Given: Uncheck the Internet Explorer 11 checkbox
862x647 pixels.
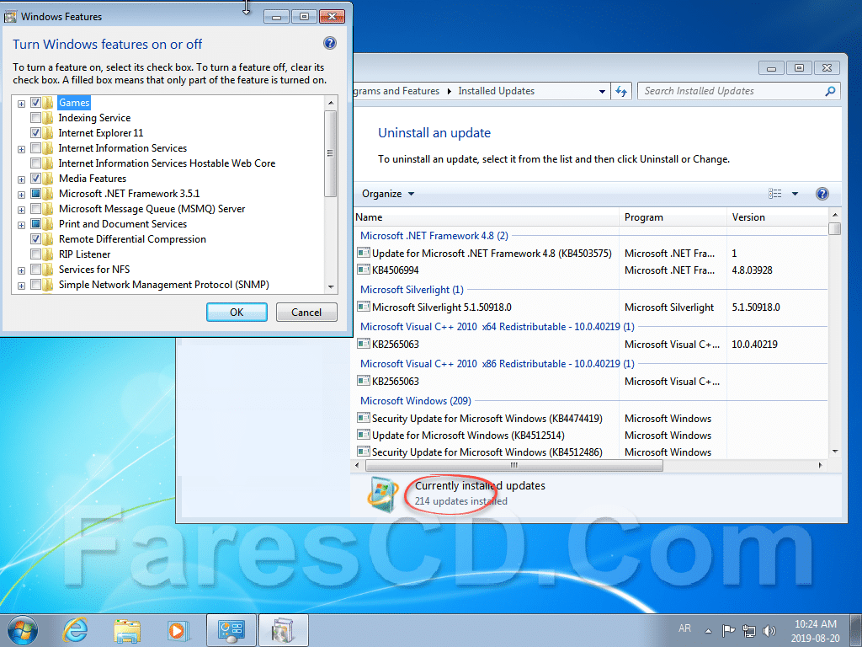Looking at the screenshot, I should (35, 132).
